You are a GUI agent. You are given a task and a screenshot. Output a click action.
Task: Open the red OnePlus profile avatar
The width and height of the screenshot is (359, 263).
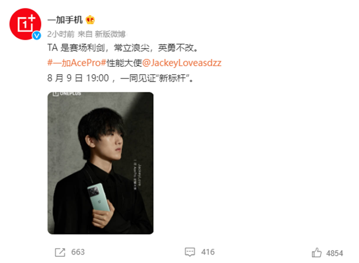click(x=25, y=24)
